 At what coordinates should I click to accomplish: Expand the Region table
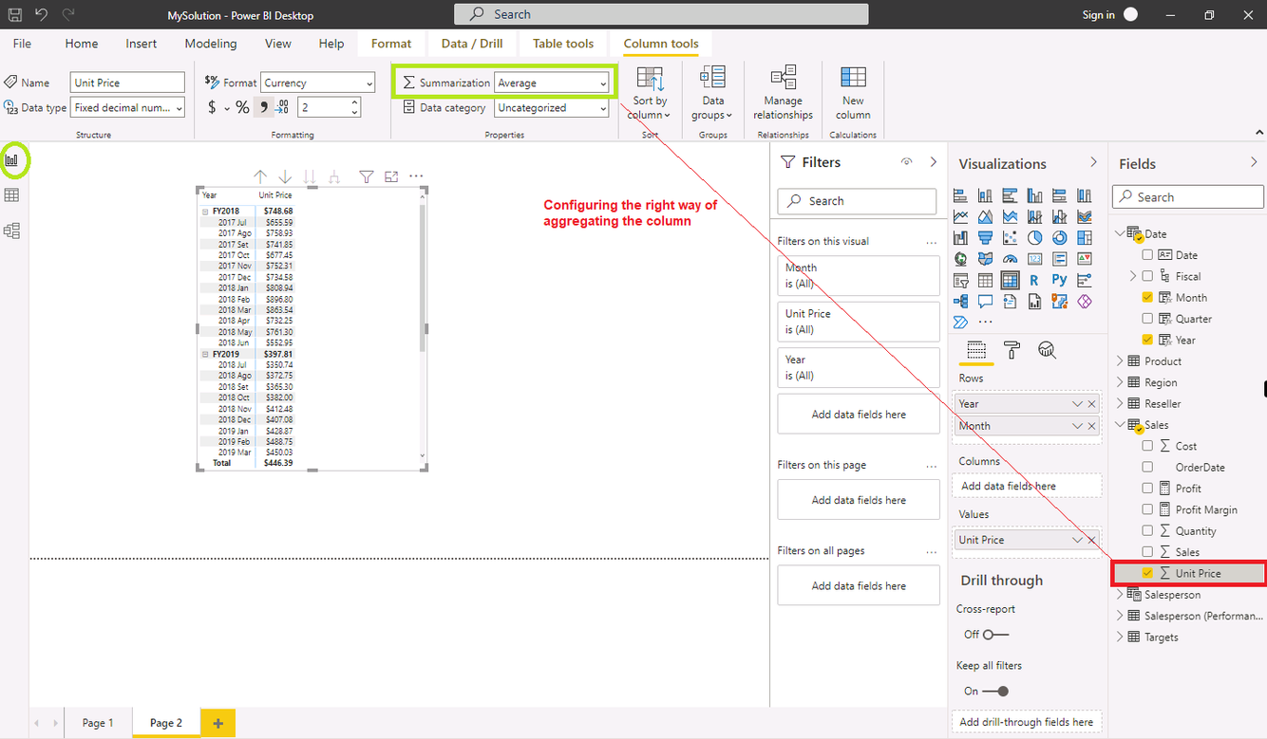point(1120,382)
